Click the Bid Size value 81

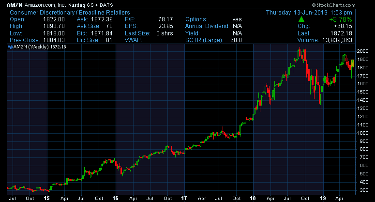(109, 40)
